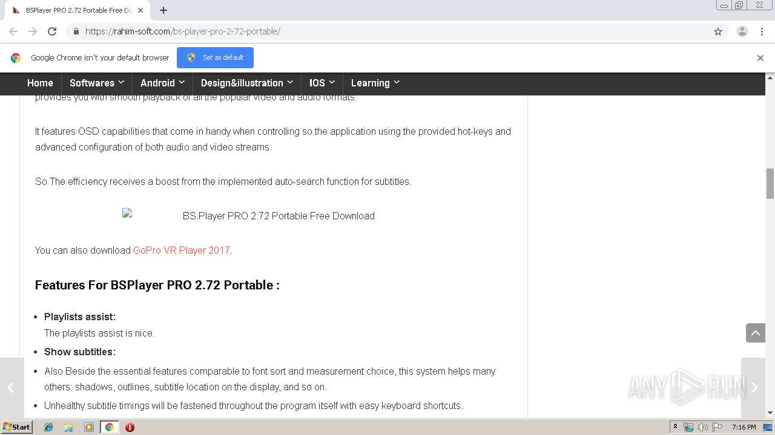Bookmark this page with the star icon

718,31
